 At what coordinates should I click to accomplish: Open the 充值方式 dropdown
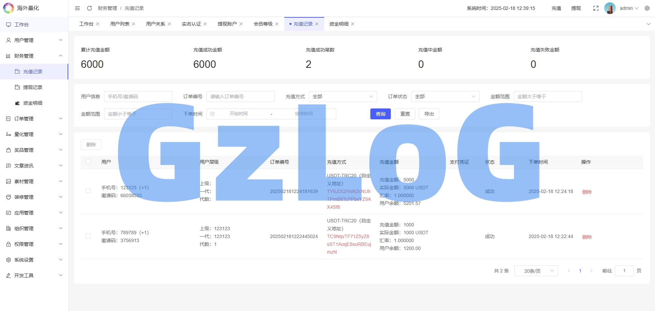pos(343,97)
